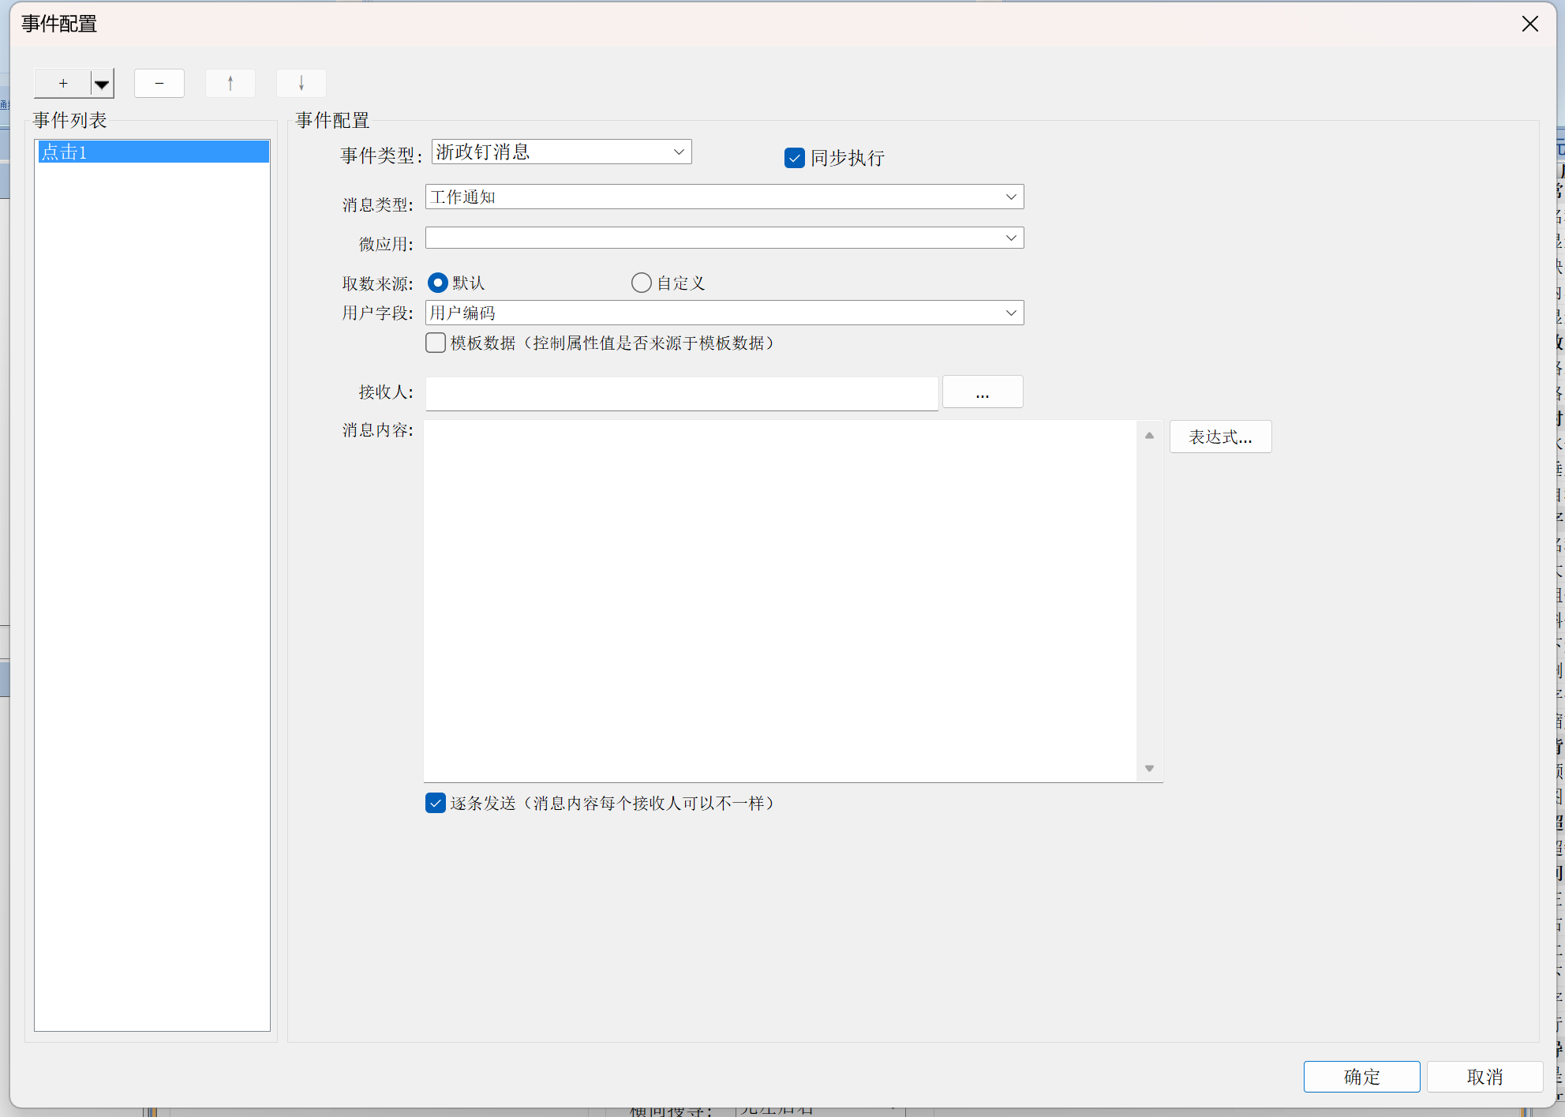Screen dimensions: 1565x1117
Task: Choose the 自定义 radio option
Action: coord(642,283)
